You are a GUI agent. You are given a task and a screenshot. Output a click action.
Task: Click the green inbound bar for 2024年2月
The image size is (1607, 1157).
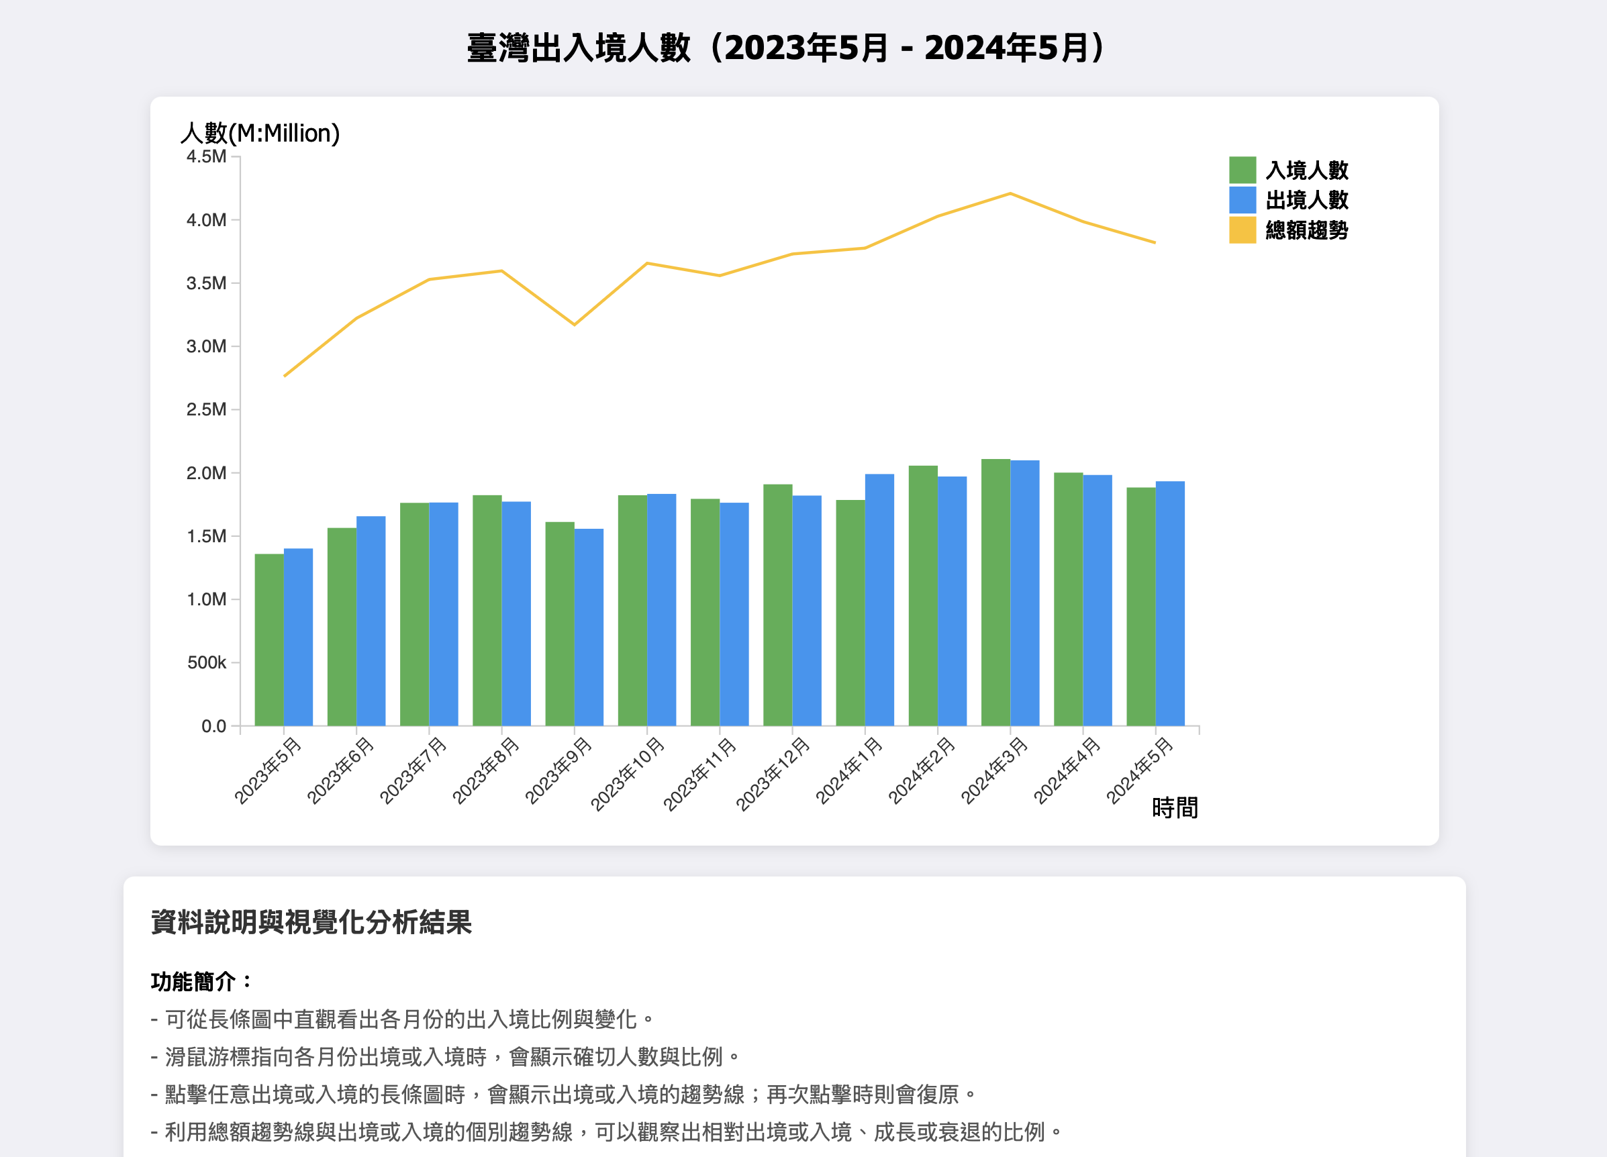pos(922,595)
